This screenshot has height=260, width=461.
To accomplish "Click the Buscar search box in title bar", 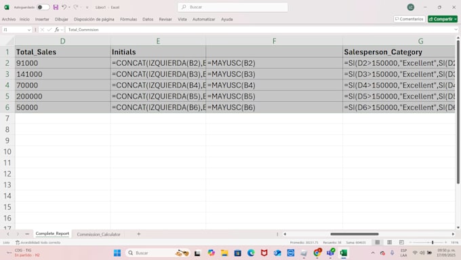I will (233, 7).
